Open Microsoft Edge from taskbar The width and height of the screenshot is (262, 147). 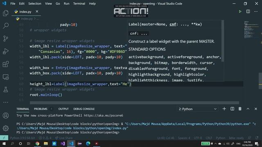click(88, 143)
